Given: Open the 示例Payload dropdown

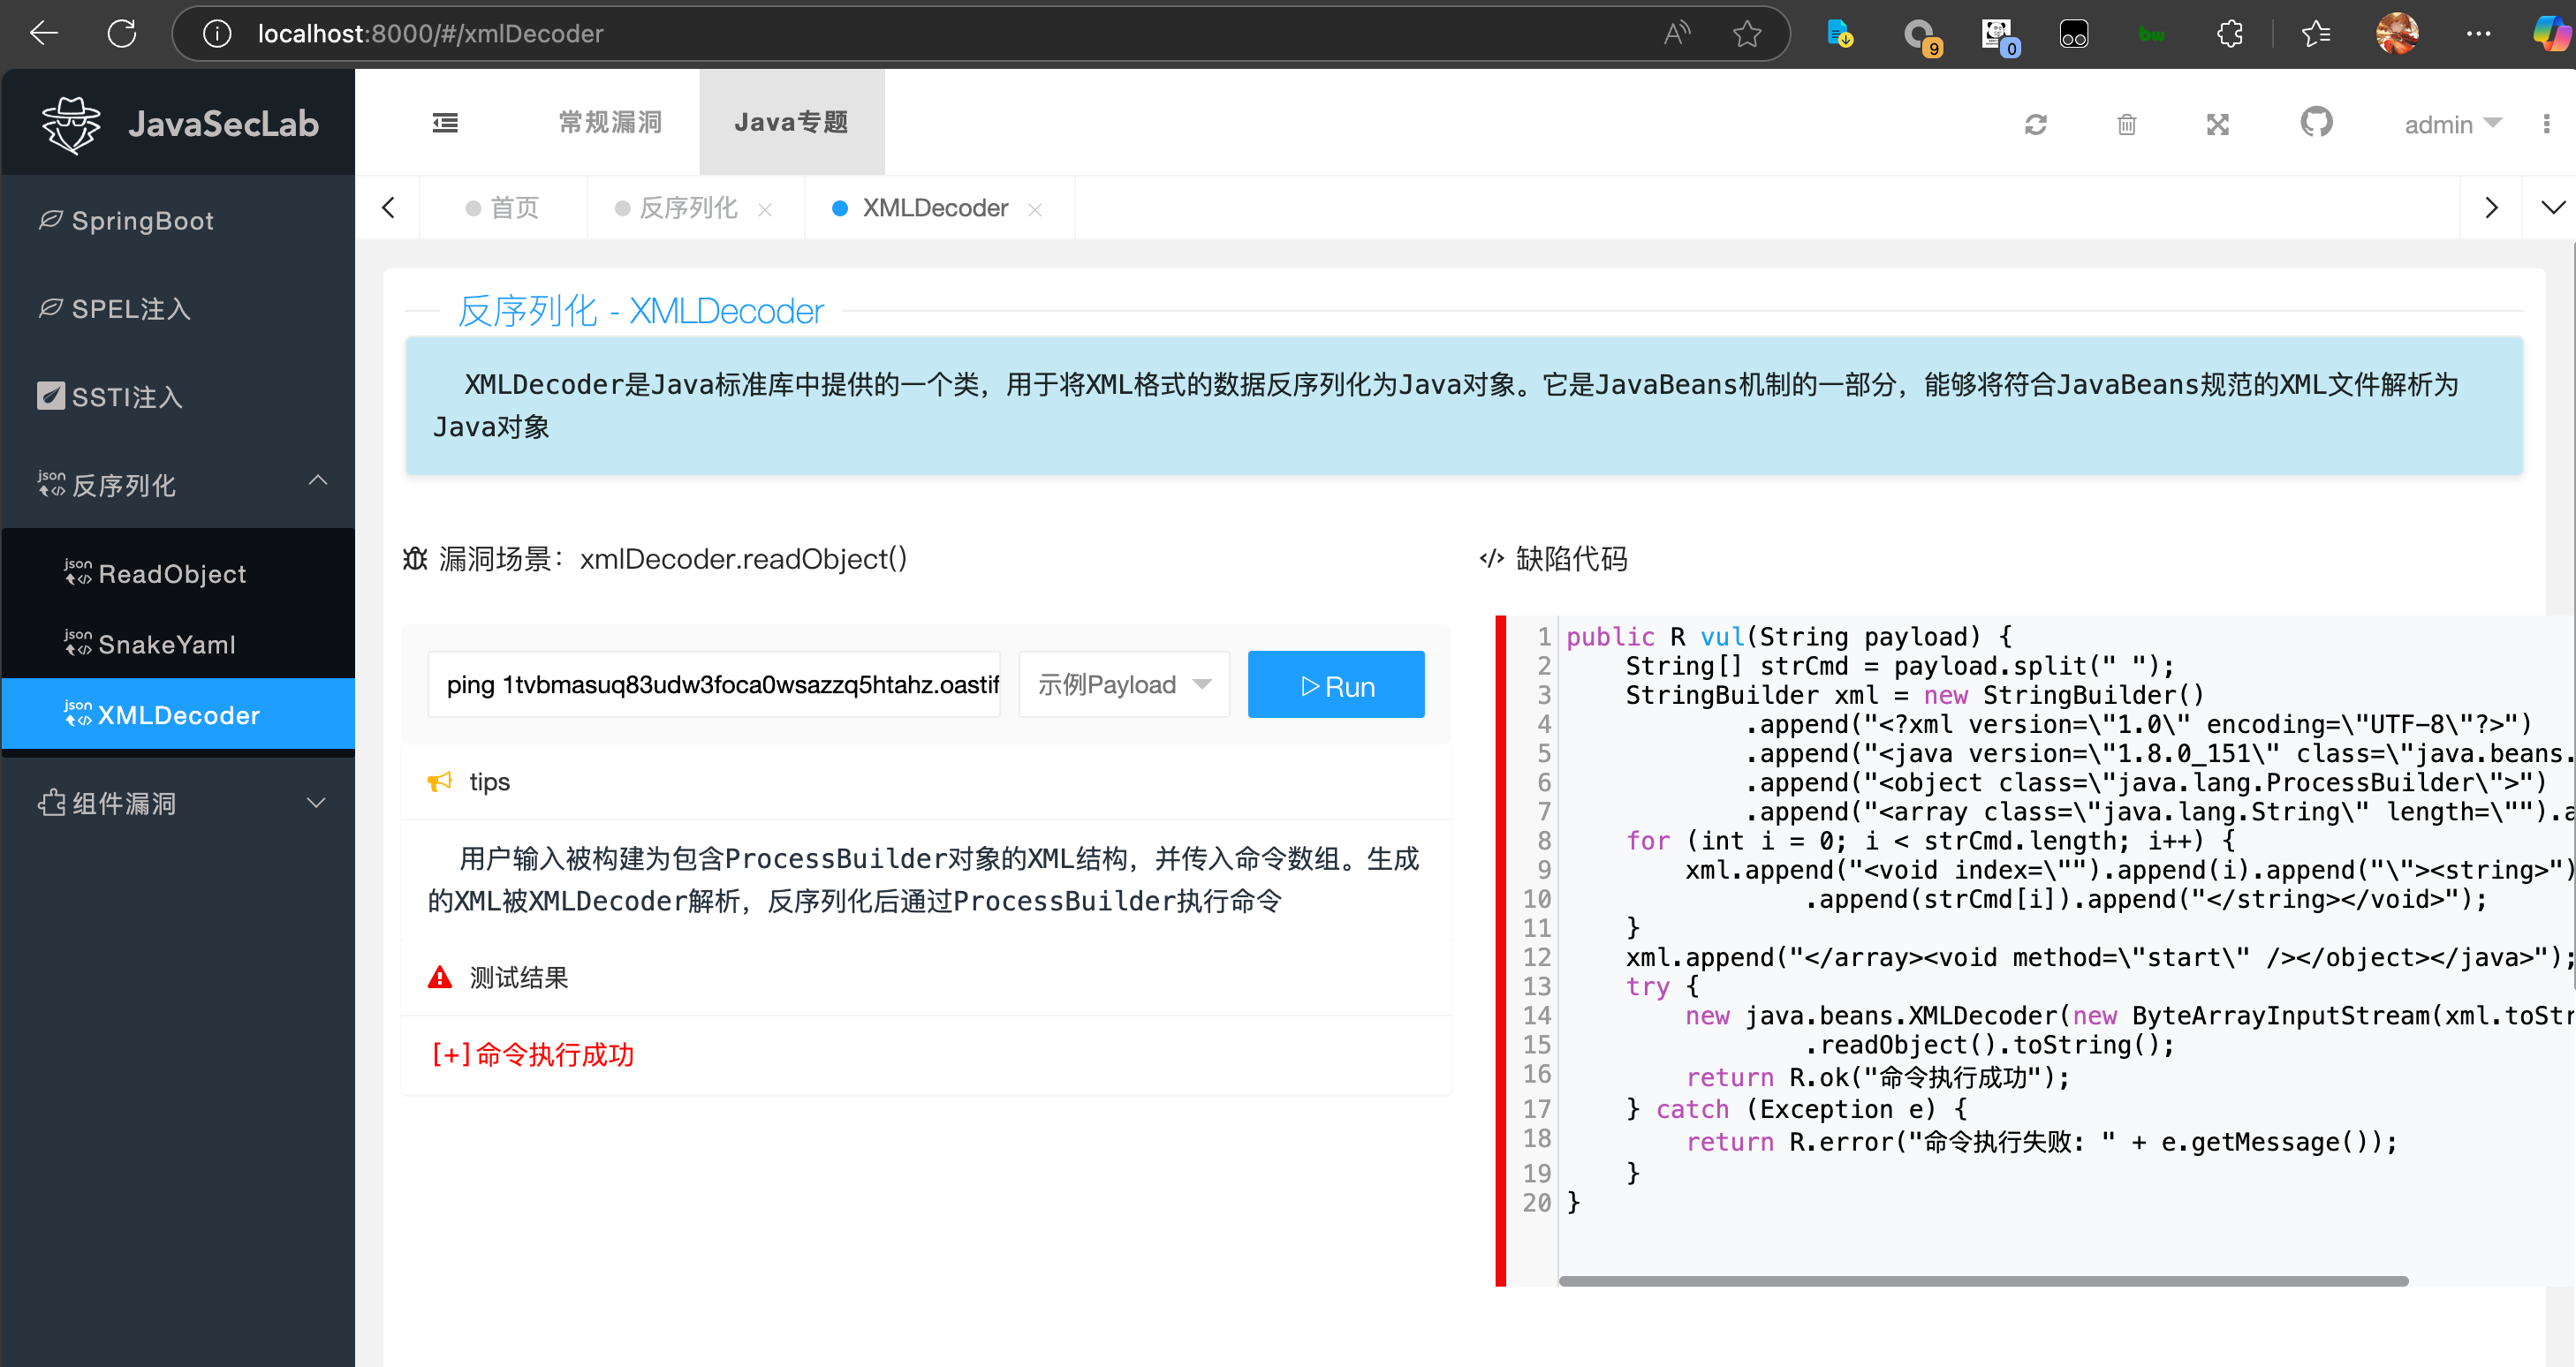Looking at the screenshot, I should [1124, 684].
